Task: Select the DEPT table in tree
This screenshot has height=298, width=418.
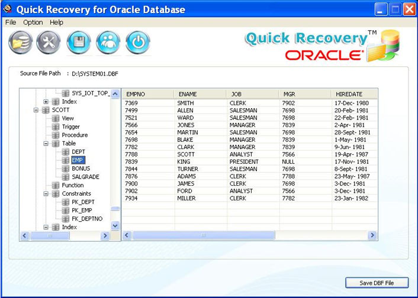Action: click(x=78, y=152)
